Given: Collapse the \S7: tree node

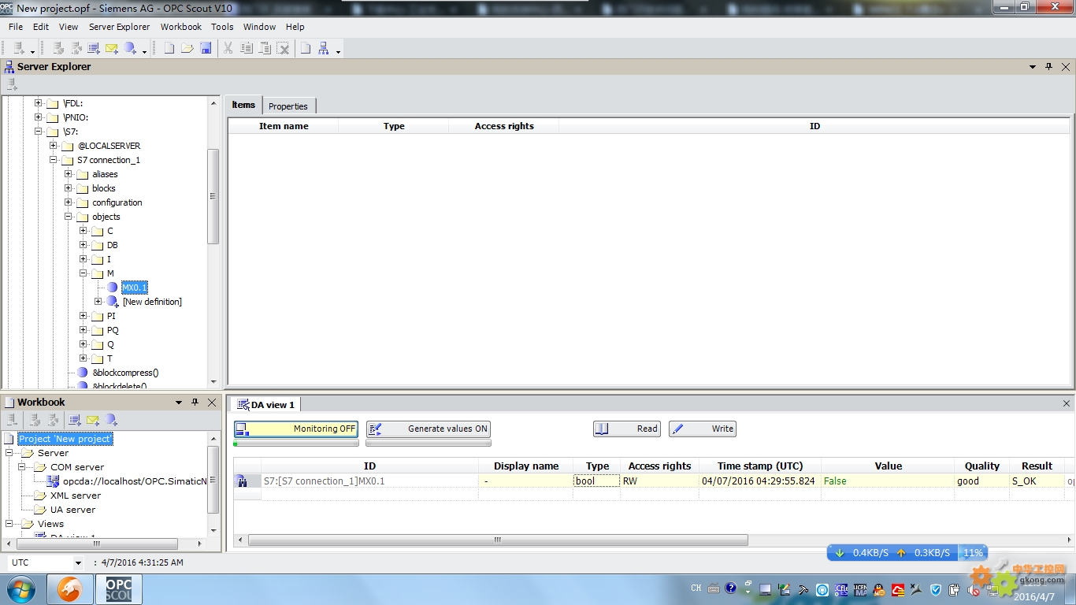Looking at the screenshot, I should coord(38,132).
